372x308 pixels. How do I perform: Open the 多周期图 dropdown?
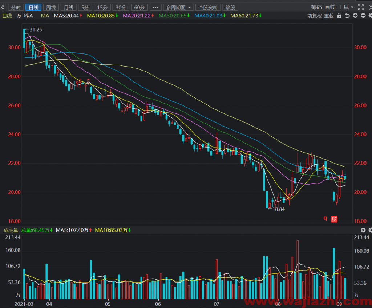178,7
